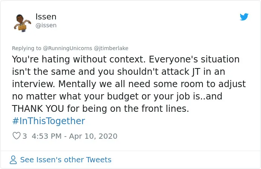
Task: Click the like count 3
Action: [x=25, y=136]
